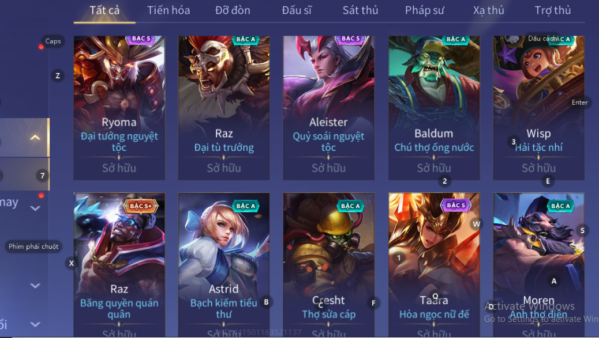Viewport: 599px width, 338px height.
Task: Click the Z key overlay icon
Action: click(x=58, y=75)
